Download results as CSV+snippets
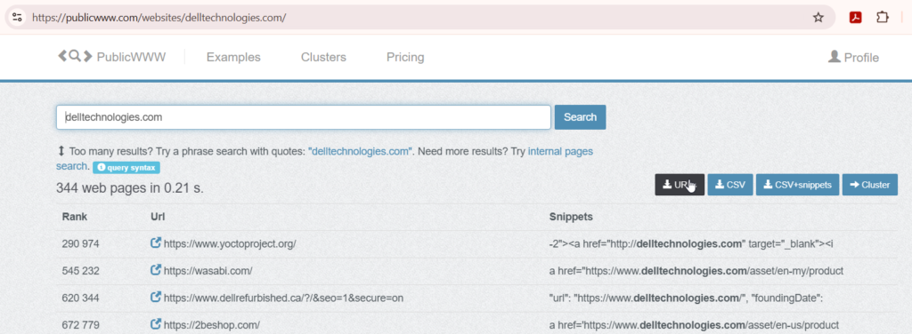Image resolution: width=912 pixels, height=334 pixels. click(x=797, y=185)
